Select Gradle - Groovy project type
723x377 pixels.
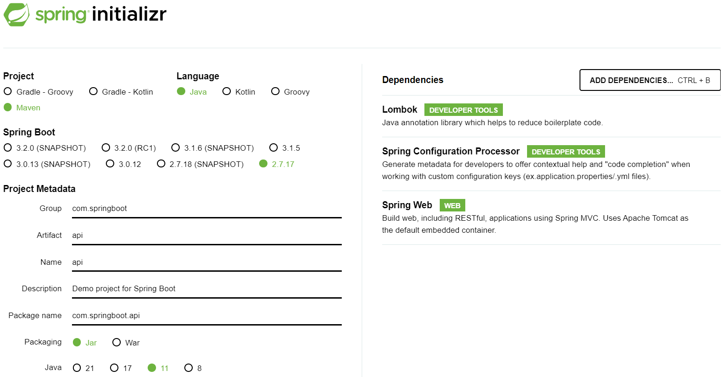click(x=39, y=92)
